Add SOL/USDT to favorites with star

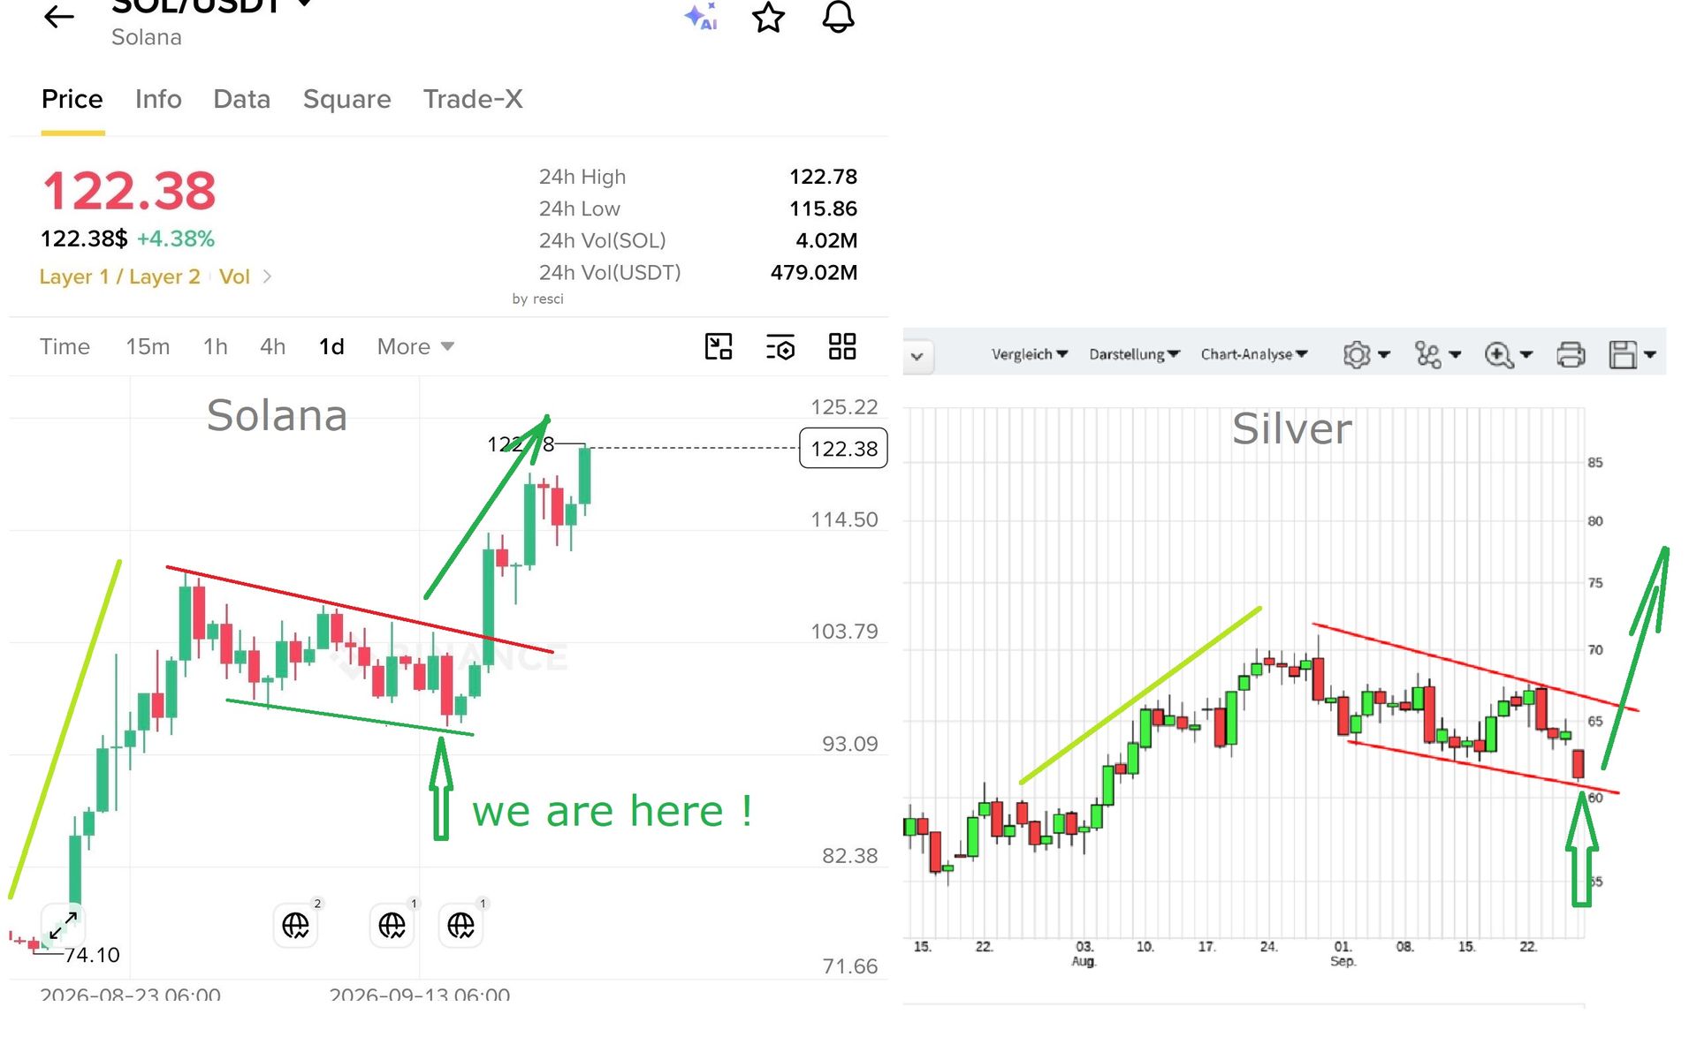tap(768, 17)
